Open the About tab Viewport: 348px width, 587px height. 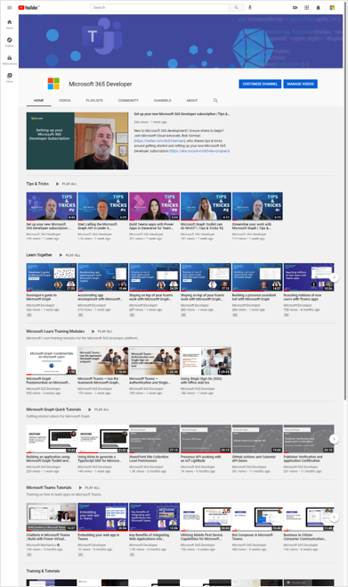[x=192, y=100]
